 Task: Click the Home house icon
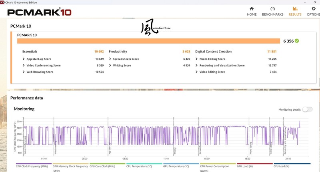(x=252, y=8)
